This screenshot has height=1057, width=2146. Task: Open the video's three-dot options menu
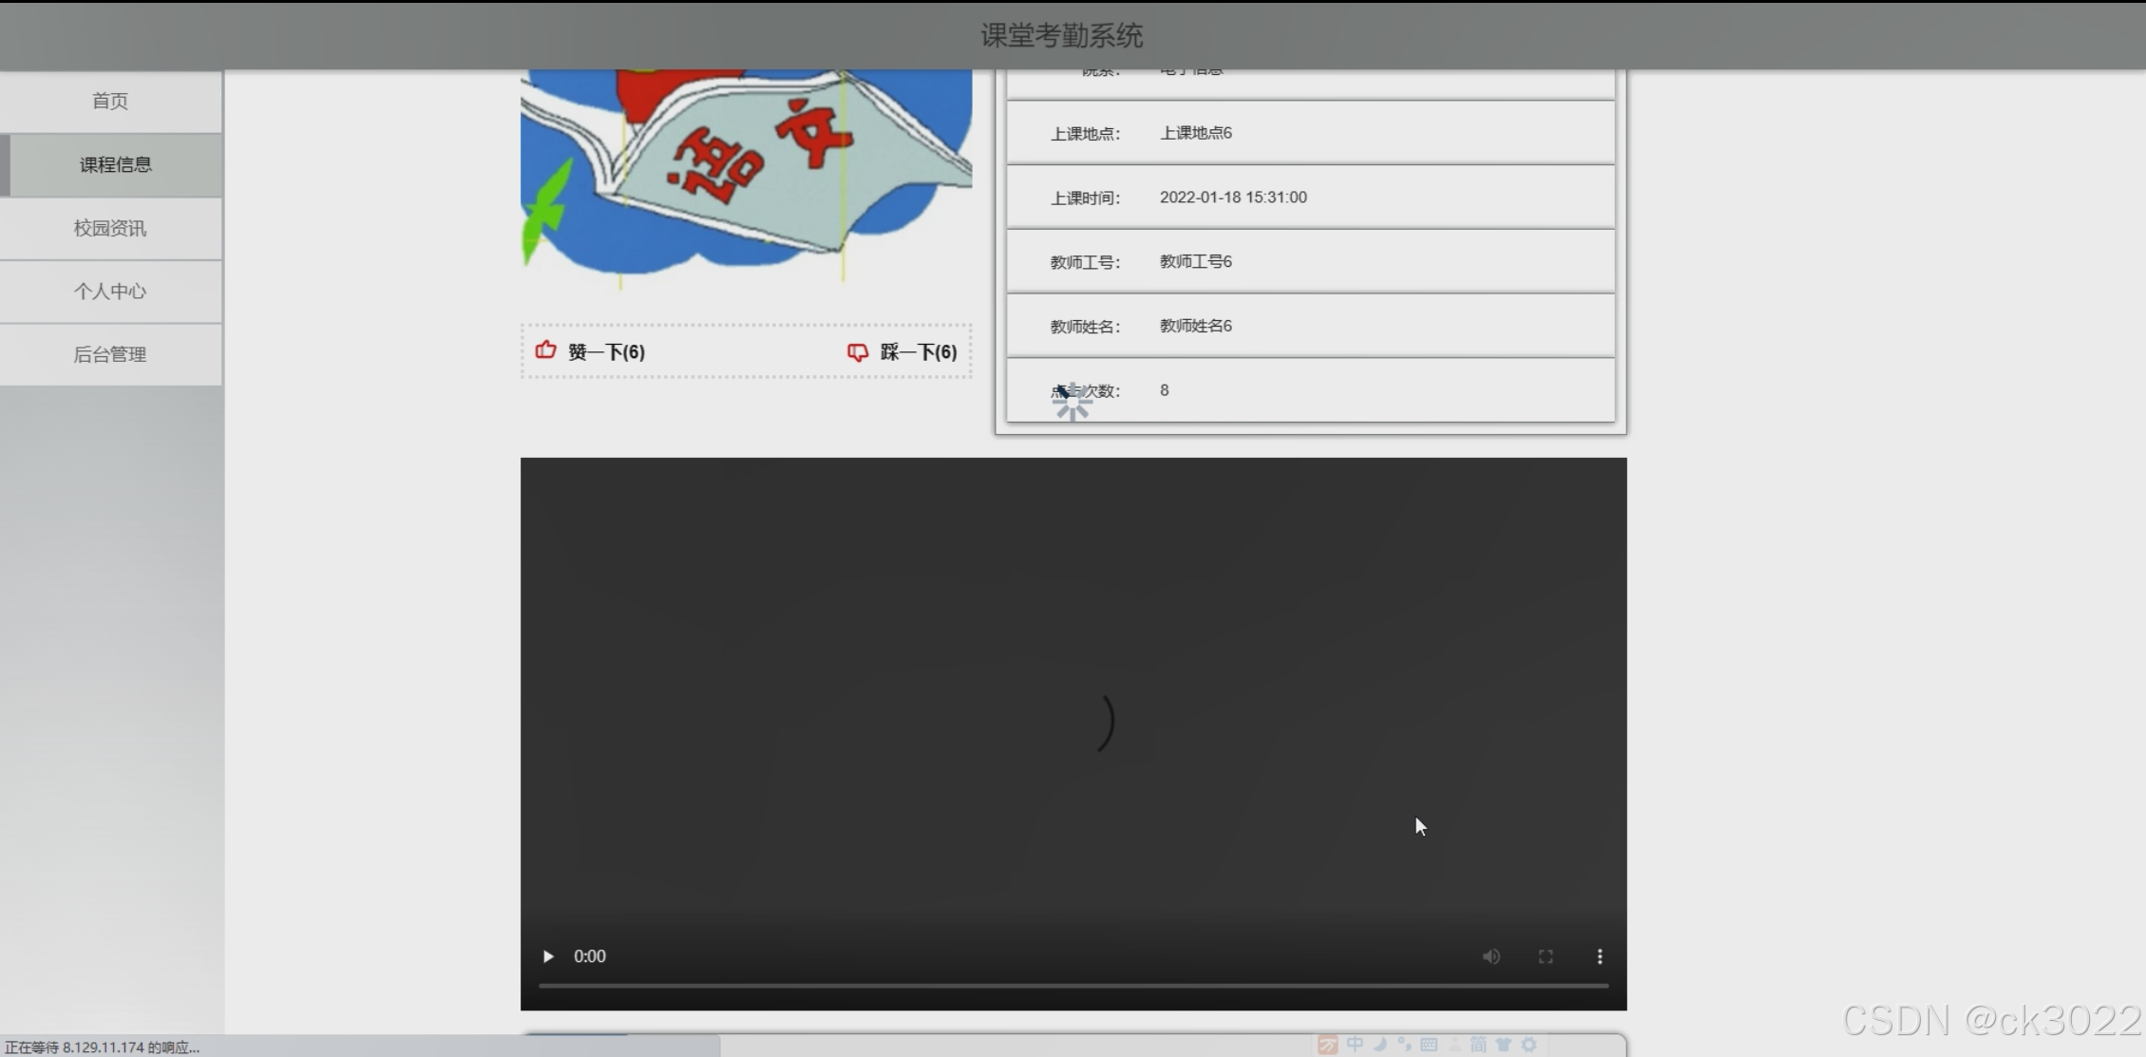pos(1600,956)
